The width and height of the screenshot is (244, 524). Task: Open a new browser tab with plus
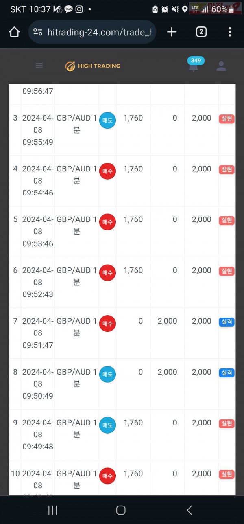pos(172,32)
